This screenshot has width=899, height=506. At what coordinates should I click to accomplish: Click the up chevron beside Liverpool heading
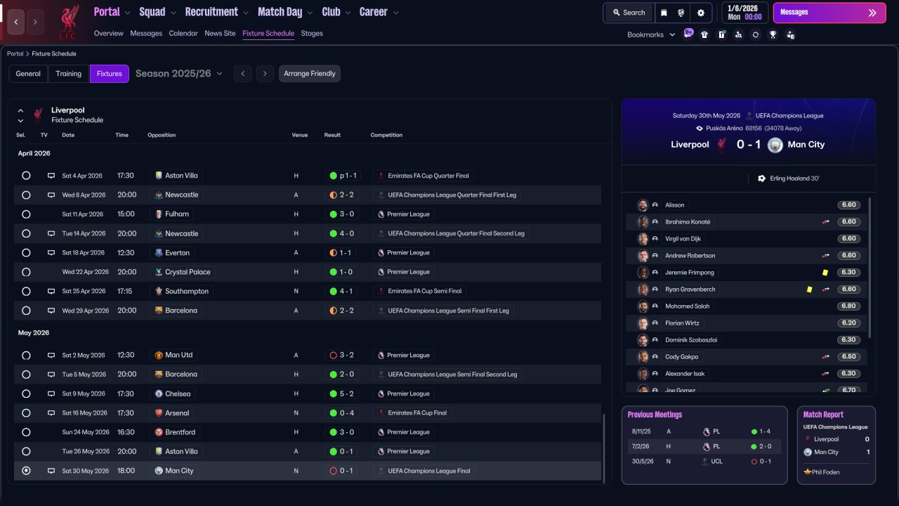[x=20, y=111]
